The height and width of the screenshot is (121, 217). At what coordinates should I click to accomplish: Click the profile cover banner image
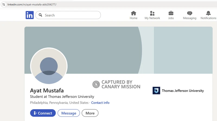pyautogui.click(x=119, y=50)
